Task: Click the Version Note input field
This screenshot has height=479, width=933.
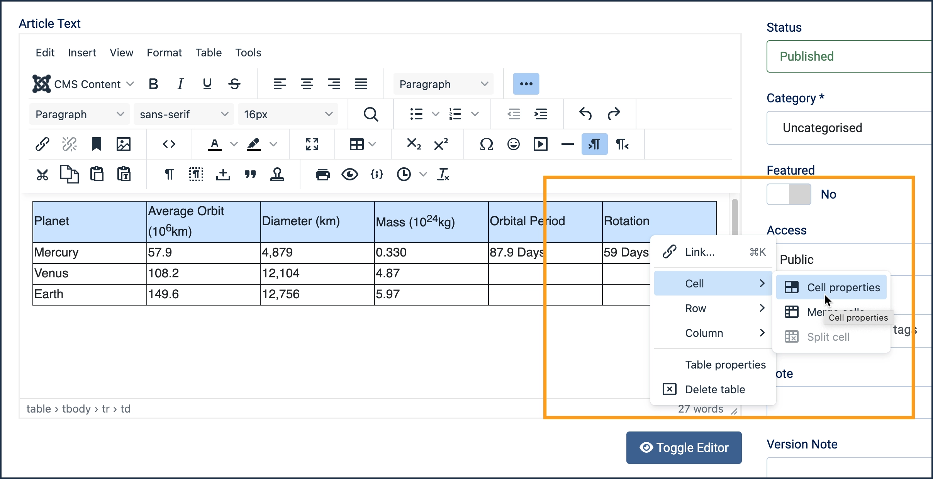Action: click(x=850, y=467)
